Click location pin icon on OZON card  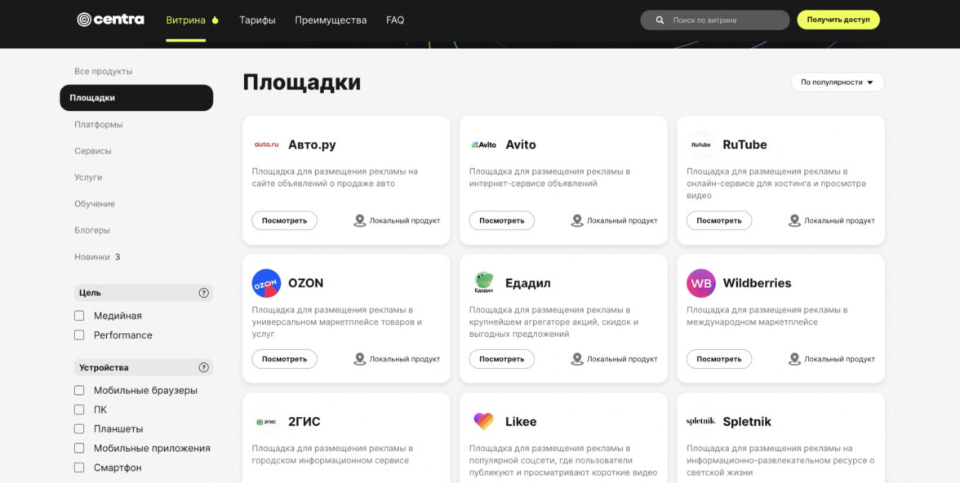coord(359,359)
